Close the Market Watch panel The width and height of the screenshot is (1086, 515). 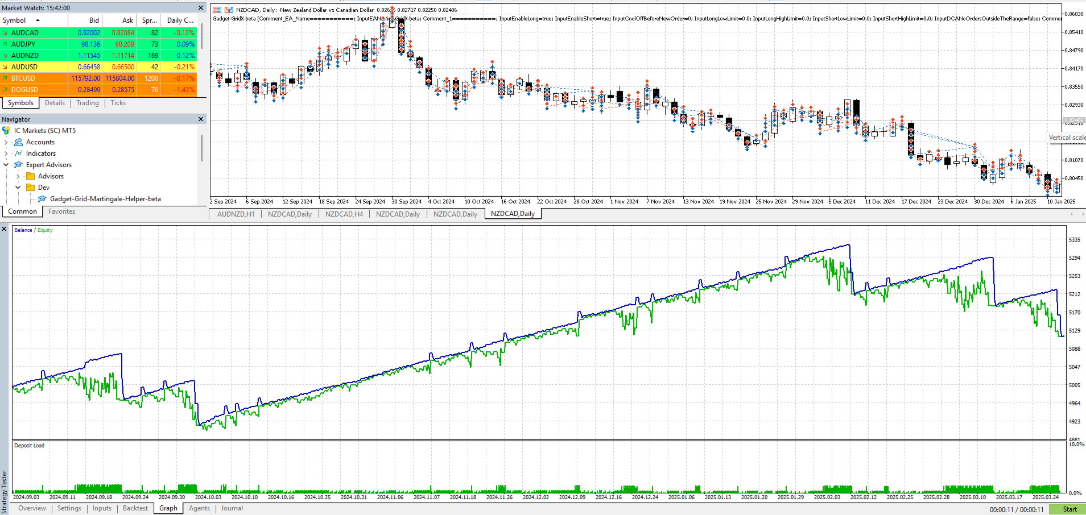[201, 8]
